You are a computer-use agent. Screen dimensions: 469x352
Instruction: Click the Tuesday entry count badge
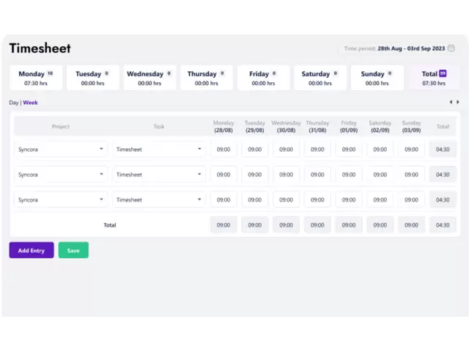(106, 73)
